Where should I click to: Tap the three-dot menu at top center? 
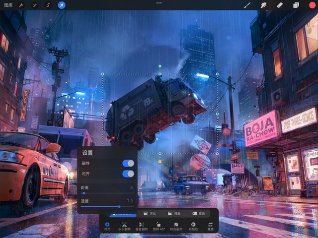[x=159, y=3]
